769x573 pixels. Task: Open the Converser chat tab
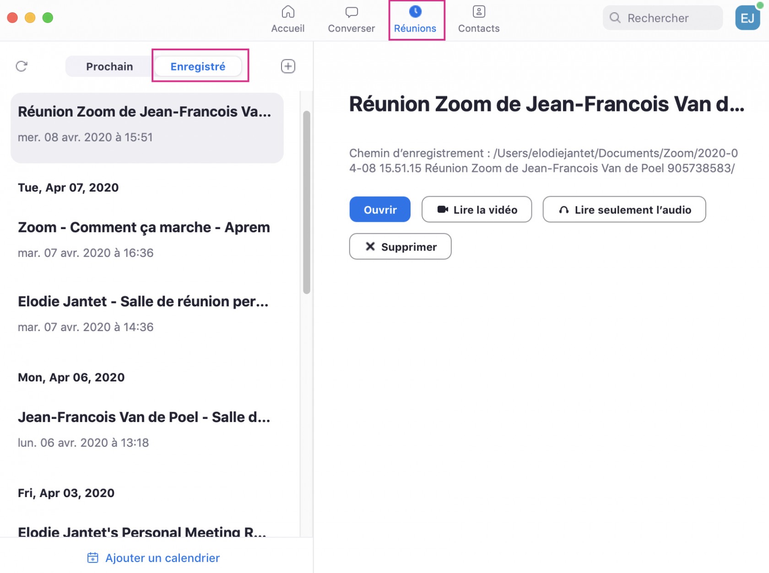click(x=351, y=19)
